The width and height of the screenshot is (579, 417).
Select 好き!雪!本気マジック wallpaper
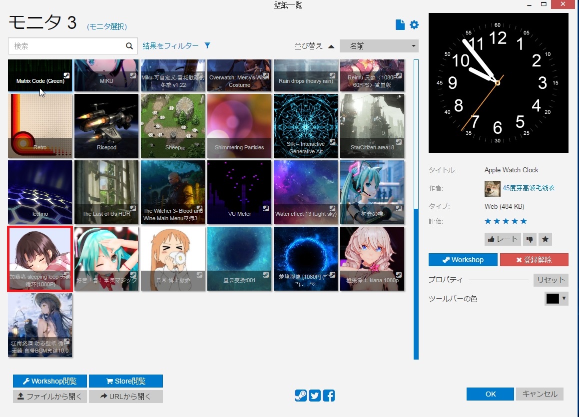pyautogui.click(x=106, y=259)
